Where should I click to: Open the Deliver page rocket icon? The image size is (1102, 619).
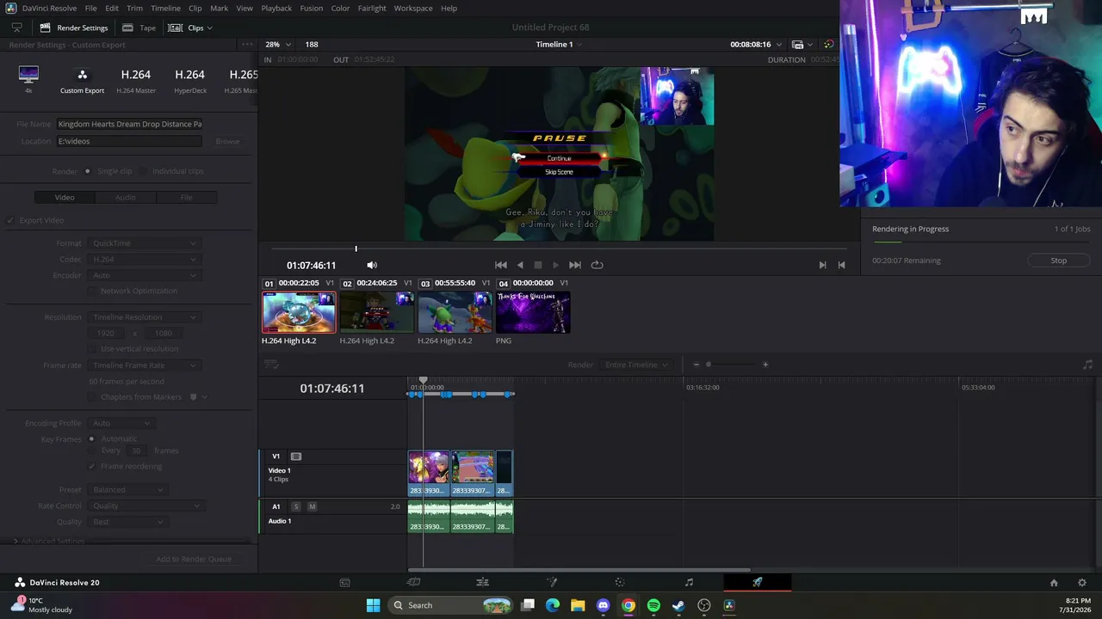[758, 583]
